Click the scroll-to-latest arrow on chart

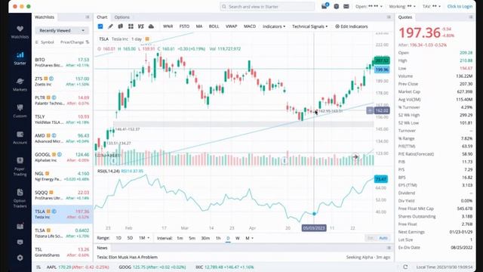[x=355, y=156]
